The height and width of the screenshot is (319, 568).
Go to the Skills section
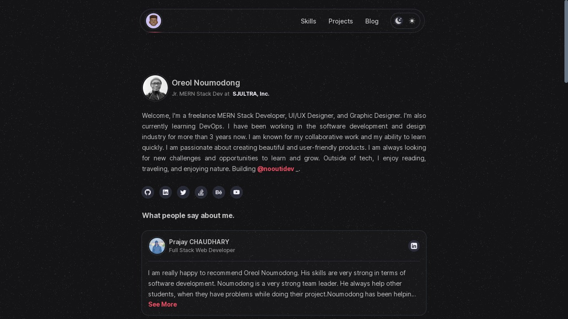(308, 21)
